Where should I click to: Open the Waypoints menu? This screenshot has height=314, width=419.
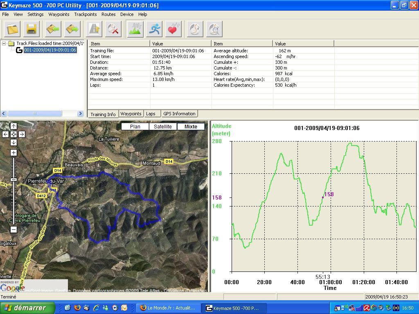coord(59,14)
